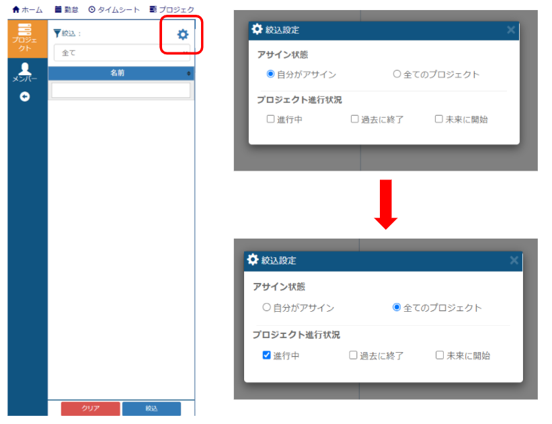
Task: Click the name filter input field
Action: (121, 90)
